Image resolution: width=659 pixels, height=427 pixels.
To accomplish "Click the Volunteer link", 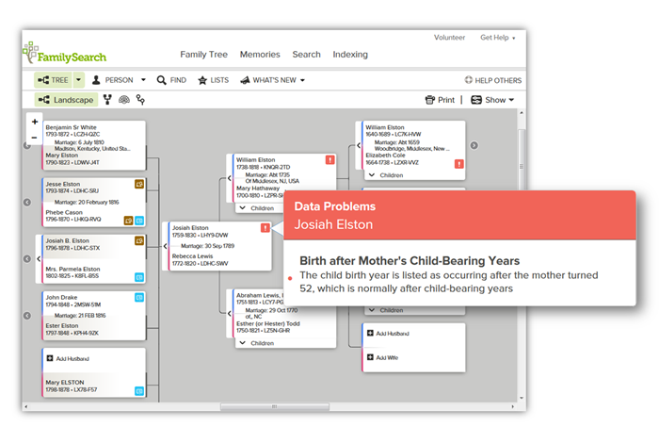I will 449,38.
